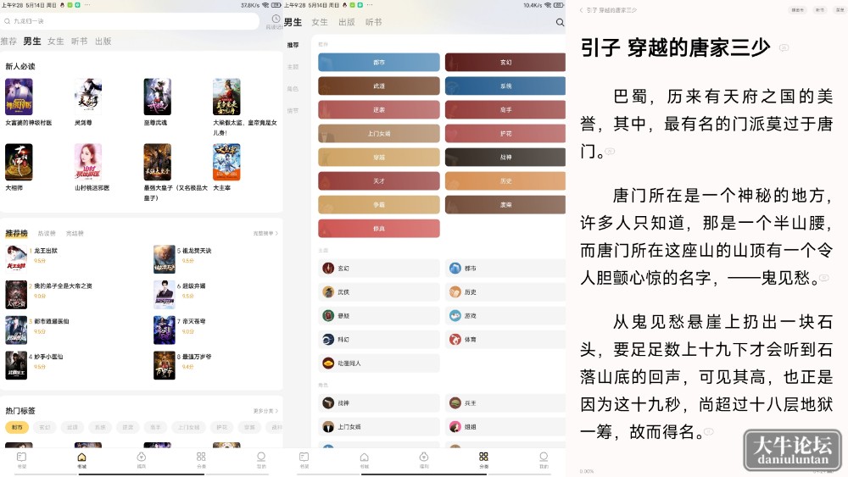The width and height of the screenshot is (848, 477).
Task: Choose 悬疑 theme in theme list
Action: pos(378,315)
